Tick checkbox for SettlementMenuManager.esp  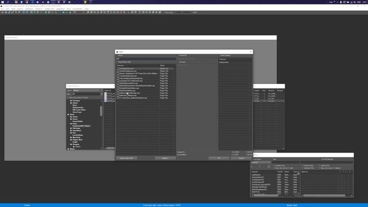click(x=118, y=93)
